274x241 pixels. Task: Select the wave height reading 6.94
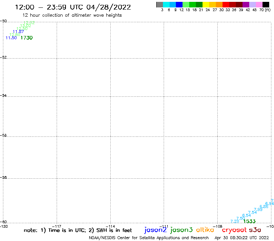(x=270, y=204)
